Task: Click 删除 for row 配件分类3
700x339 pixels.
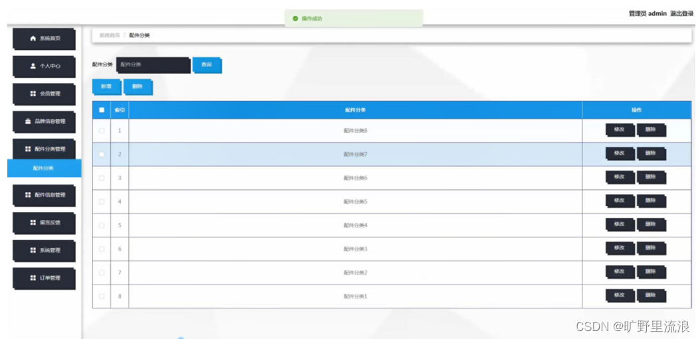Action: 652,249
